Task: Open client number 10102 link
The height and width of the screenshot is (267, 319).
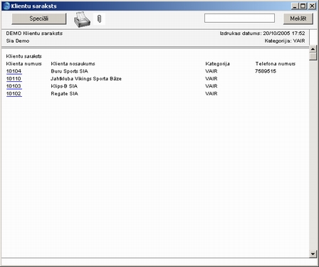Action: click(14, 94)
